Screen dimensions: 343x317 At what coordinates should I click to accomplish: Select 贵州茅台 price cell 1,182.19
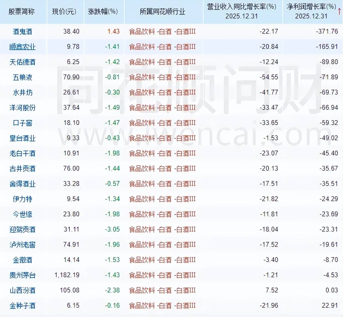67,275
